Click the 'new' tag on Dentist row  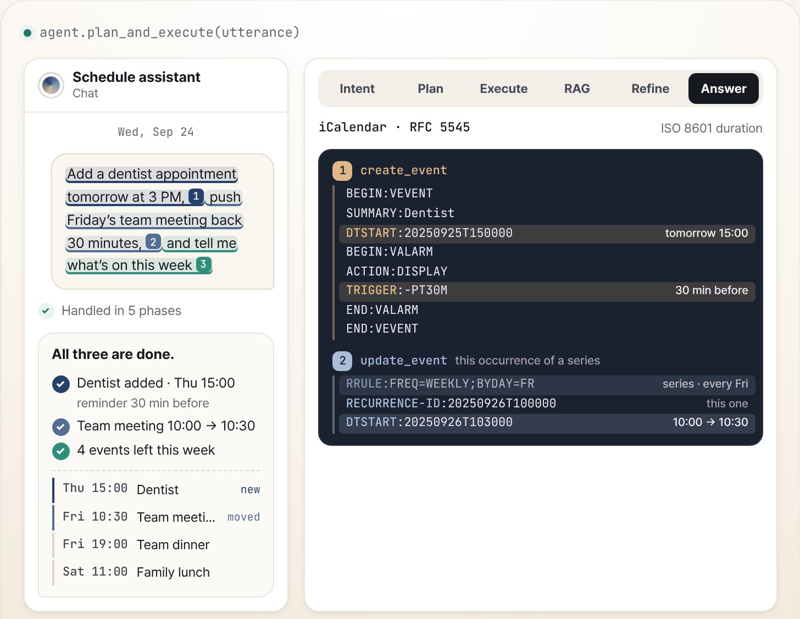pos(251,490)
